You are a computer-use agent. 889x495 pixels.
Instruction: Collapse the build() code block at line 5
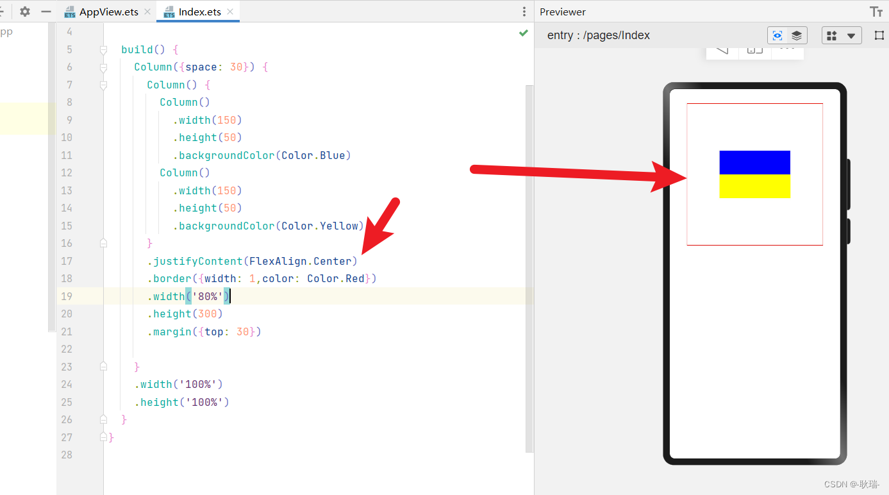click(103, 49)
